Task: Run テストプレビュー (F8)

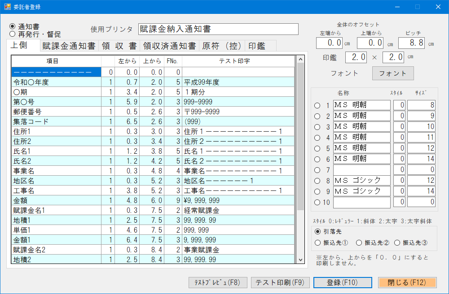Action: (218, 282)
